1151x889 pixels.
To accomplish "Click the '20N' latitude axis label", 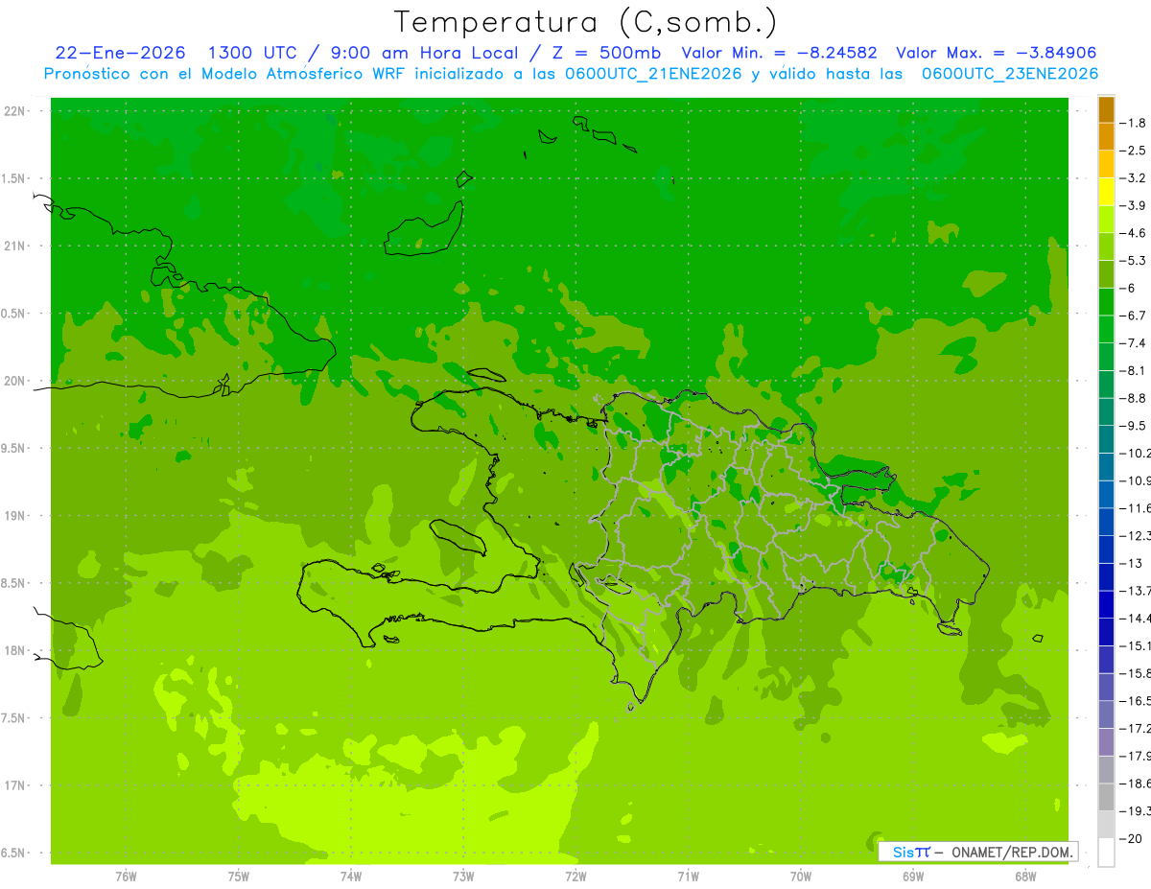I will point(15,381).
